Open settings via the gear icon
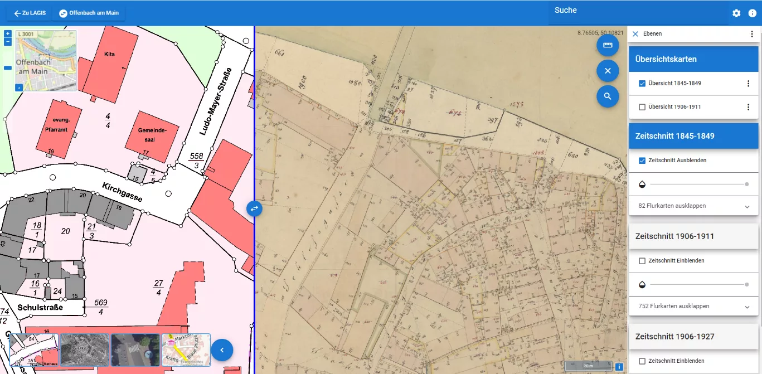 (x=736, y=13)
